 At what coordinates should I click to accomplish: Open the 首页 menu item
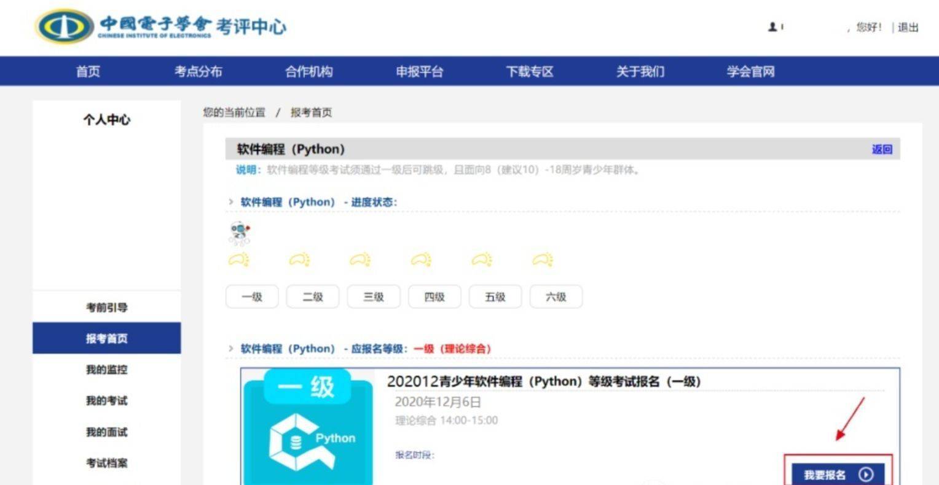click(x=87, y=71)
